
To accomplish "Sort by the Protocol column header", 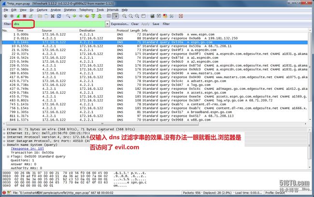I will [122, 30].
